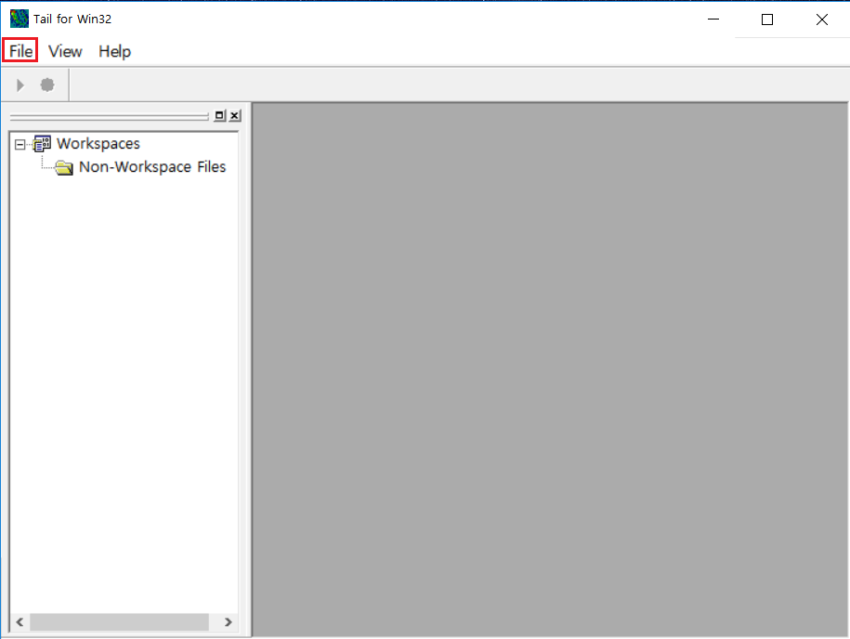Click the left scroll arrow in workspace panel
The image size is (850, 639).
coord(20,621)
